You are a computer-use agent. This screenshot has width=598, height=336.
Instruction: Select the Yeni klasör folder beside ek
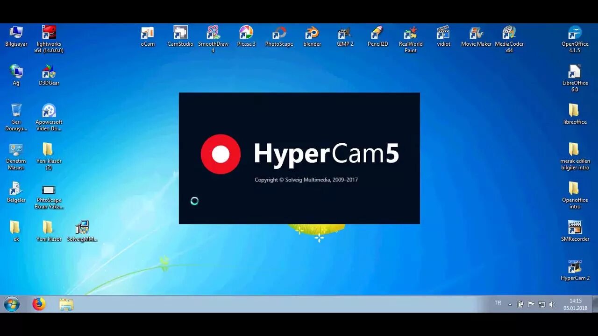[49, 231]
